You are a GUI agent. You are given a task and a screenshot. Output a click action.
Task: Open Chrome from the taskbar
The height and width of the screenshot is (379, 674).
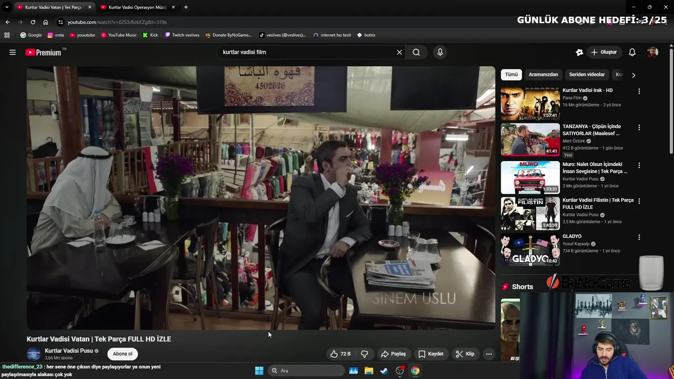click(415, 371)
